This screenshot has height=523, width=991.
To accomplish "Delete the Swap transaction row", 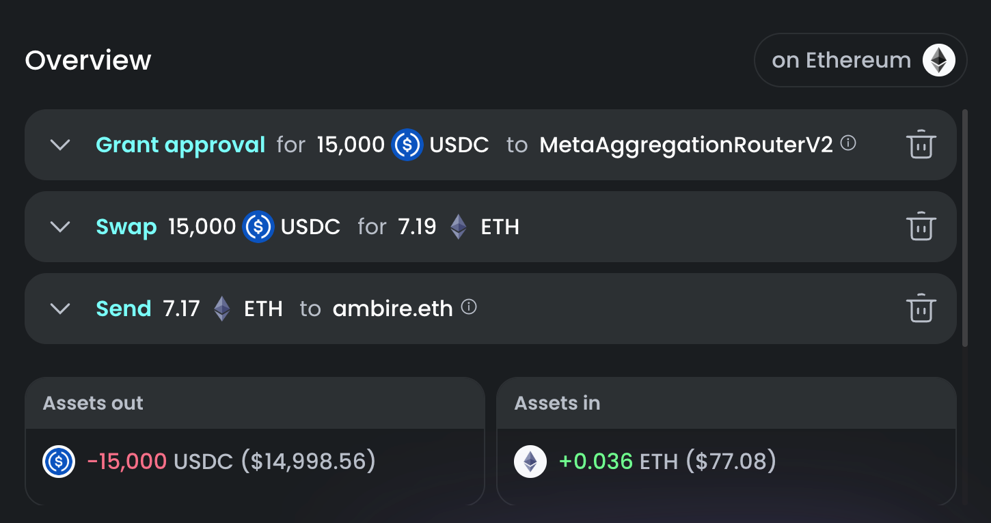I will tap(921, 227).
